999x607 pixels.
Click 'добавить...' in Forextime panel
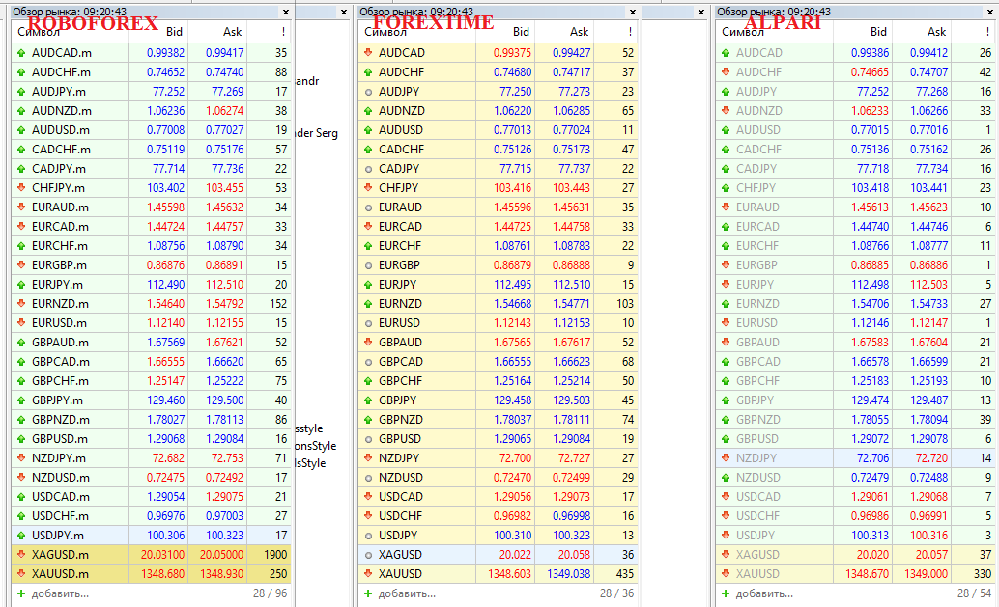407,593
